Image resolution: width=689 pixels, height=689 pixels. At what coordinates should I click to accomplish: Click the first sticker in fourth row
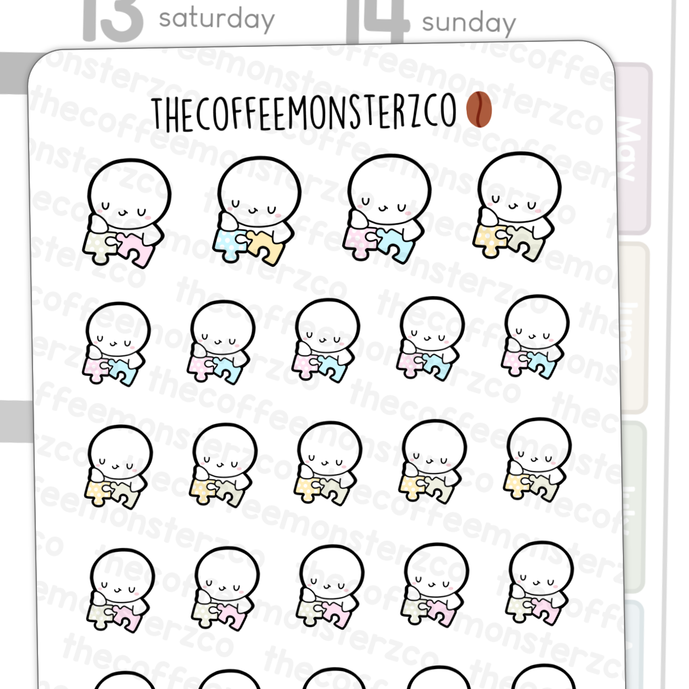[120, 591]
